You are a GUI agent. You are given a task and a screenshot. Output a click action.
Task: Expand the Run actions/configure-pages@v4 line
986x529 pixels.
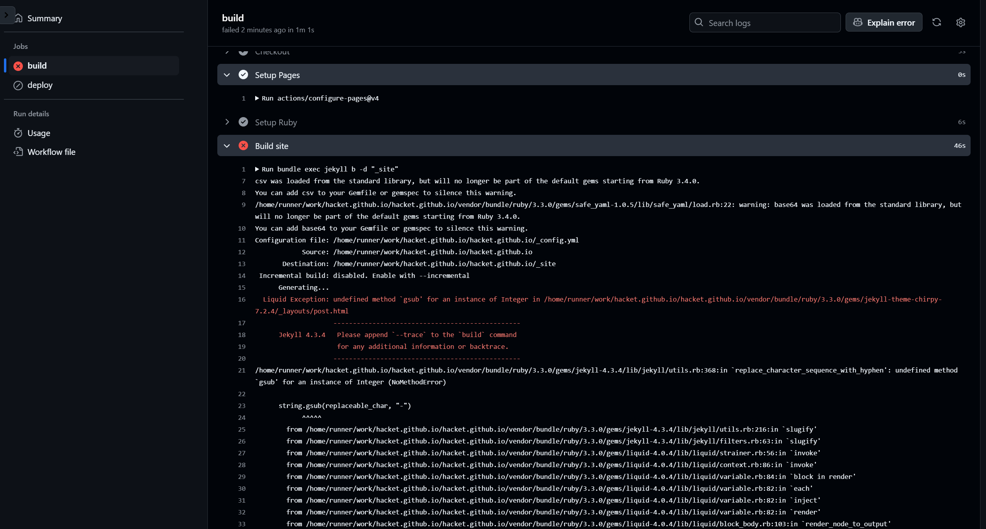pyautogui.click(x=257, y=98)
